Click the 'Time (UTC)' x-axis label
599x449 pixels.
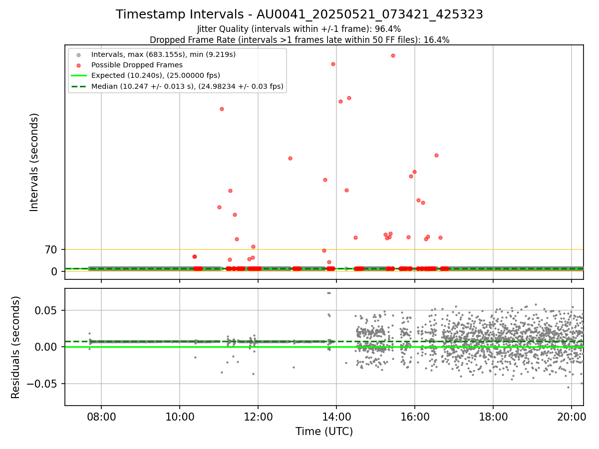click(324, 432)
